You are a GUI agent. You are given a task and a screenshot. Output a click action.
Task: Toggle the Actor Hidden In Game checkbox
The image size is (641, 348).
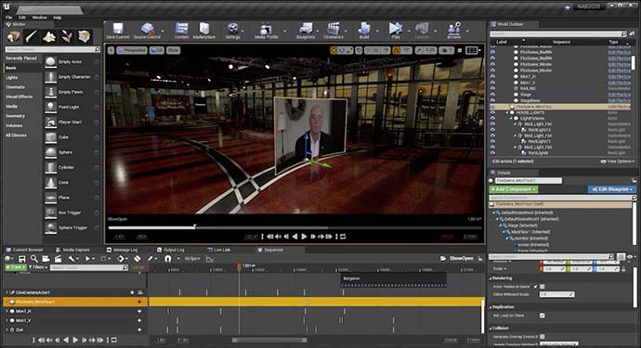[543, 287]
